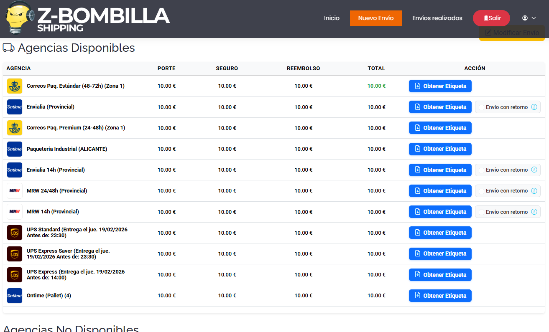Toggle Envío con retorno for MRW 14h
The image size is (549, 332).
(x=482, y=213)
